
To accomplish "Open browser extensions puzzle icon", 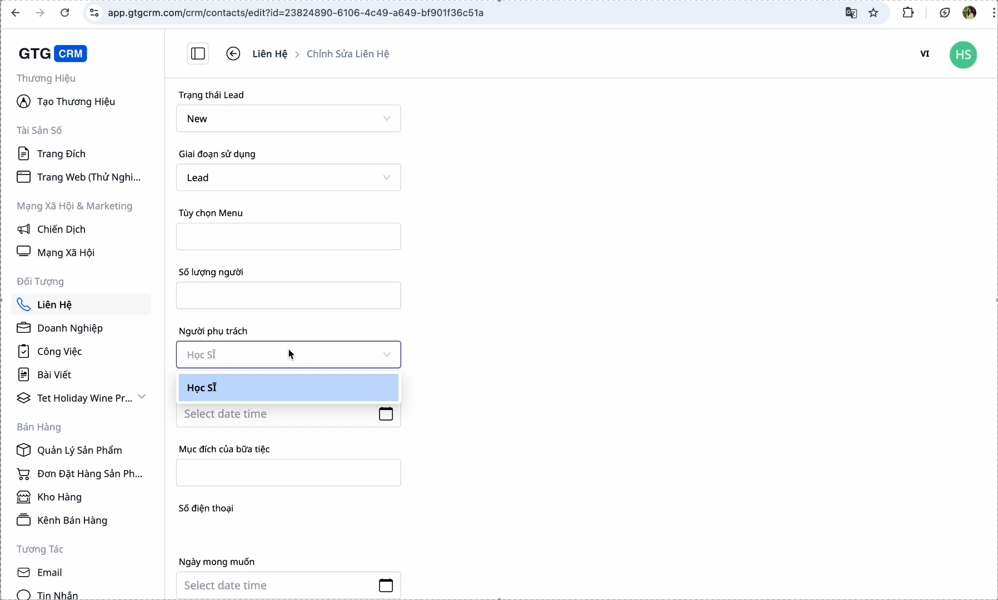I will point(909,13).
